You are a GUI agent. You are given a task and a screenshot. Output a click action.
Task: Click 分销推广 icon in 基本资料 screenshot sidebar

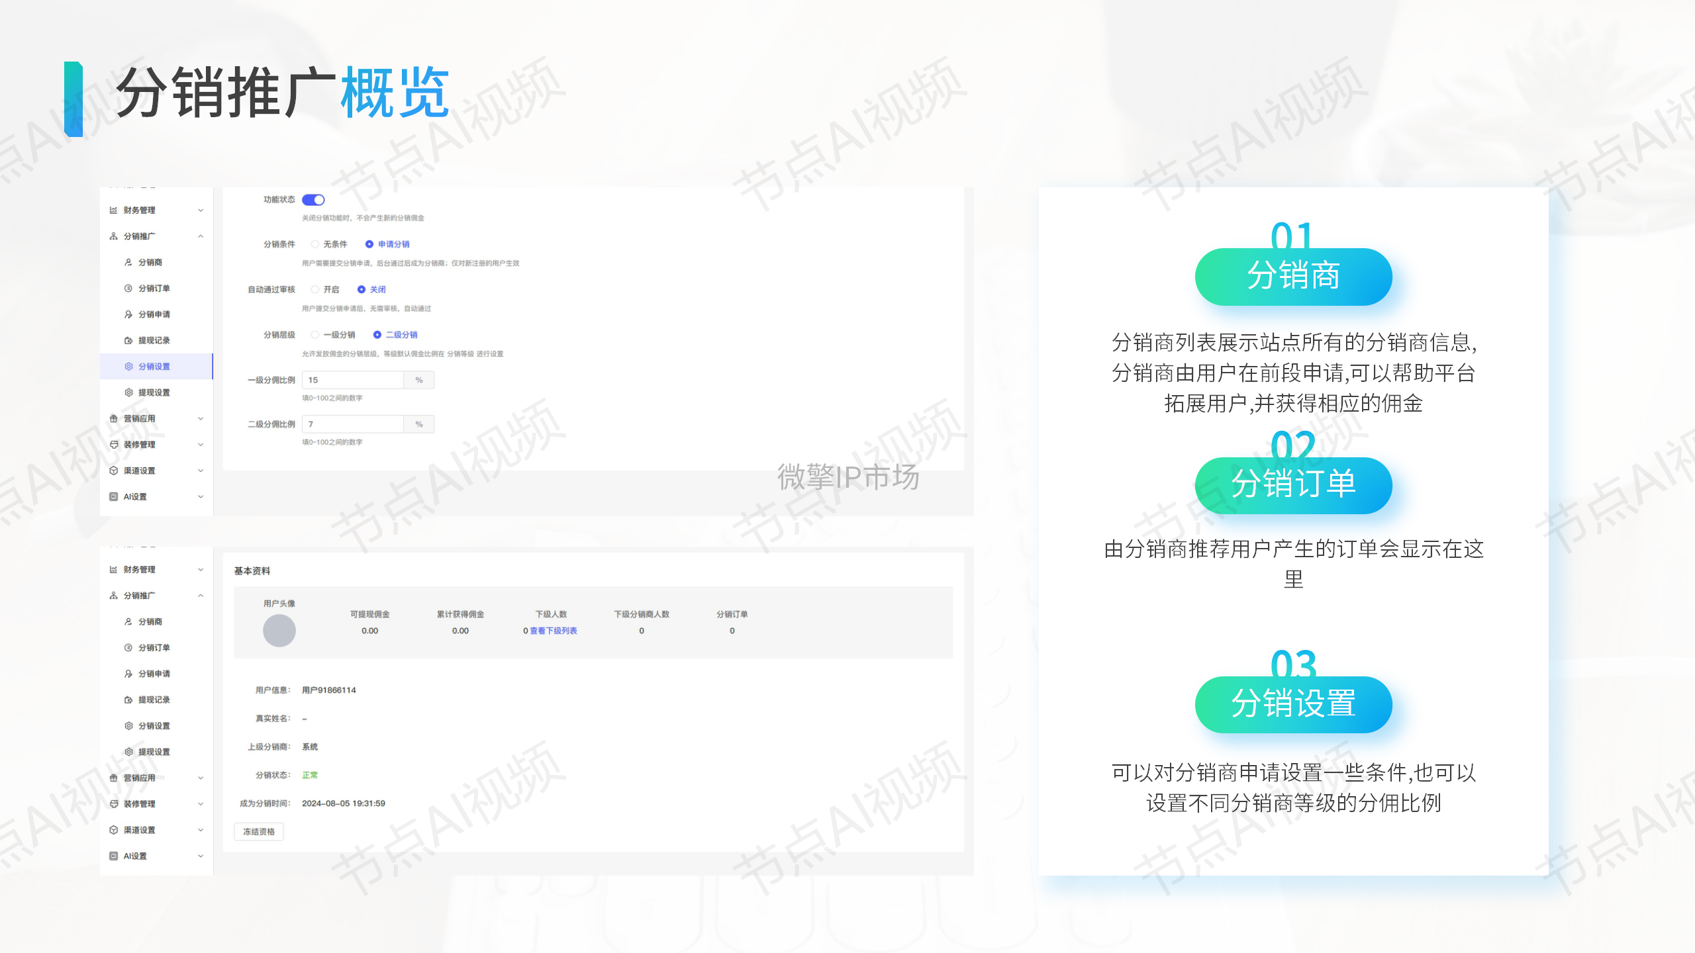(x=113, y=596)
